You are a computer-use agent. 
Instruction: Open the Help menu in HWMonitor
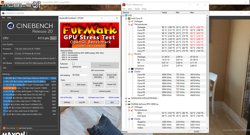tap(144, 9)
